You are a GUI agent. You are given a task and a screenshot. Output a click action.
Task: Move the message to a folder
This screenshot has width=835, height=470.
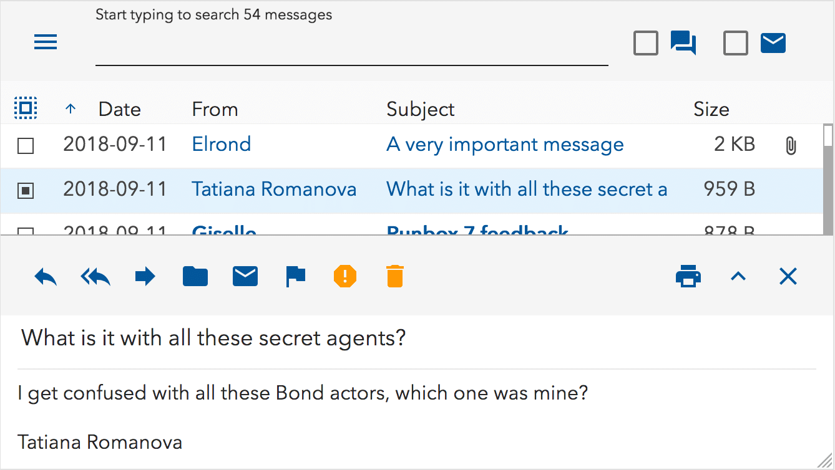(x=195, y=276)
